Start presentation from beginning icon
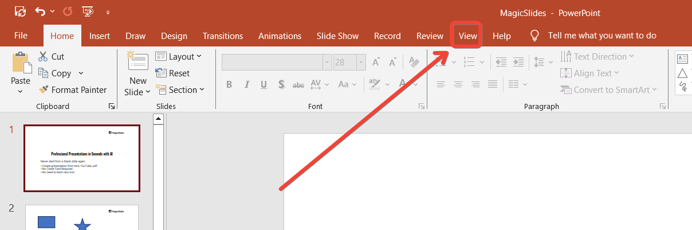 point(88,11)
